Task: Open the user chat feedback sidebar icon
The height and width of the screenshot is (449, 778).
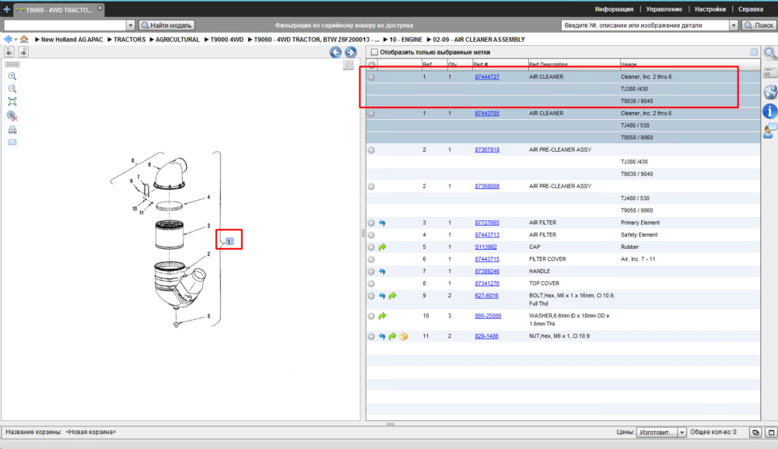Action: click(770, 131)
